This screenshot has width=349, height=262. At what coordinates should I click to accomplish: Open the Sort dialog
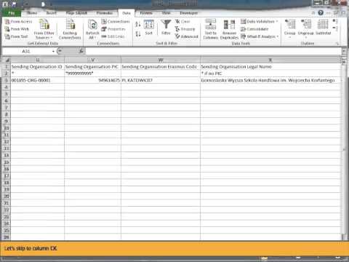coord(148,28)
